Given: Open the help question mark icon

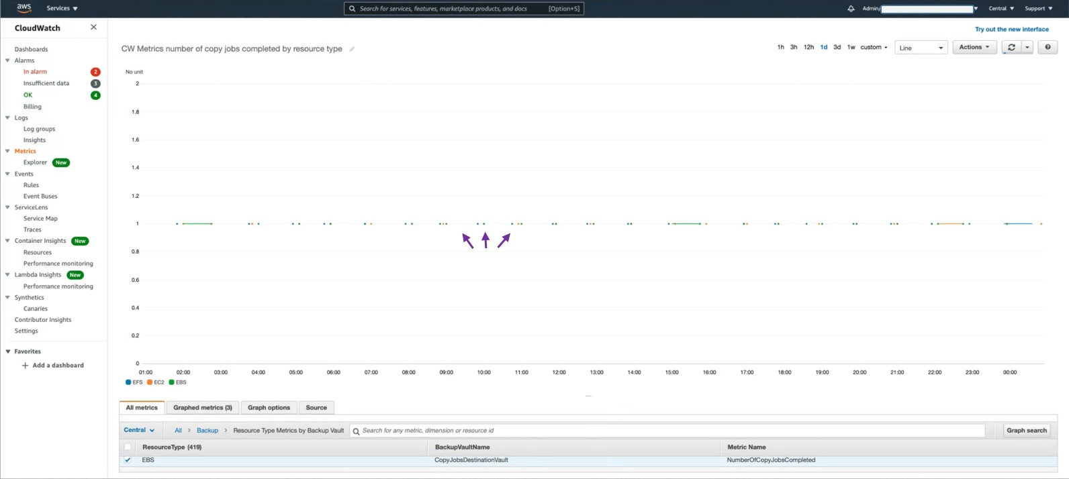Looking at the screenshot, I should pos(1048,47).
